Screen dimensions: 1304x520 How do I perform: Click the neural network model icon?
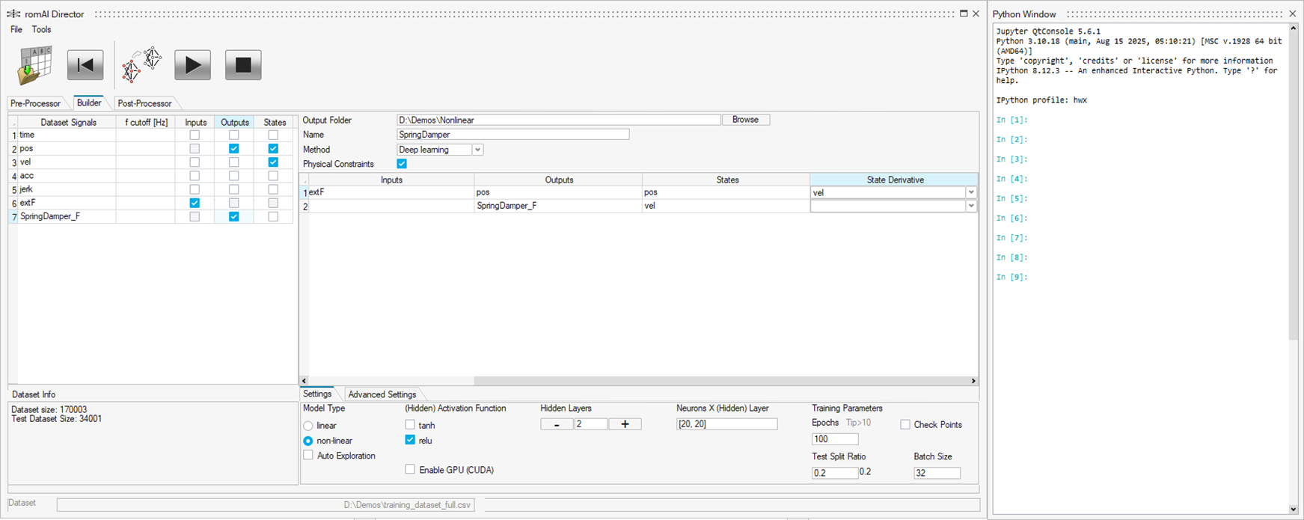(x=142, y=65)
